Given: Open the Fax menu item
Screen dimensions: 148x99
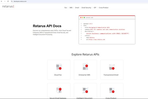Looking at the screenshot, I should (x=66, y=8).
